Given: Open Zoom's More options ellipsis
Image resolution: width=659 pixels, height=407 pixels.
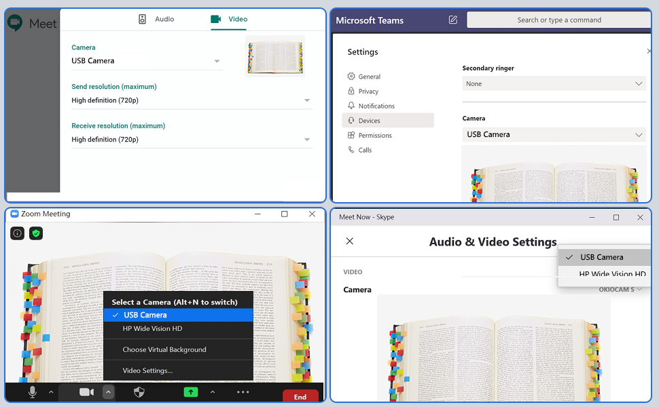Looking at the screenshot, I should coord(243,392).
